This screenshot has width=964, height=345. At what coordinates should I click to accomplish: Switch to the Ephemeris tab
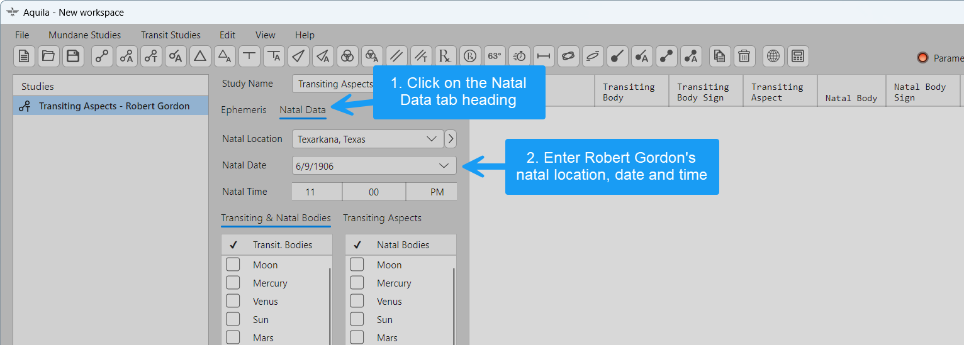point(244,110)
